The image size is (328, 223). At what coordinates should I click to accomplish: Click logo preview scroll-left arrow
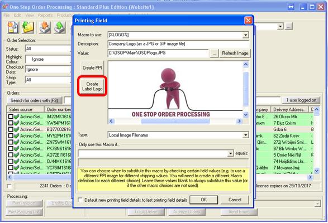(111, 121)
